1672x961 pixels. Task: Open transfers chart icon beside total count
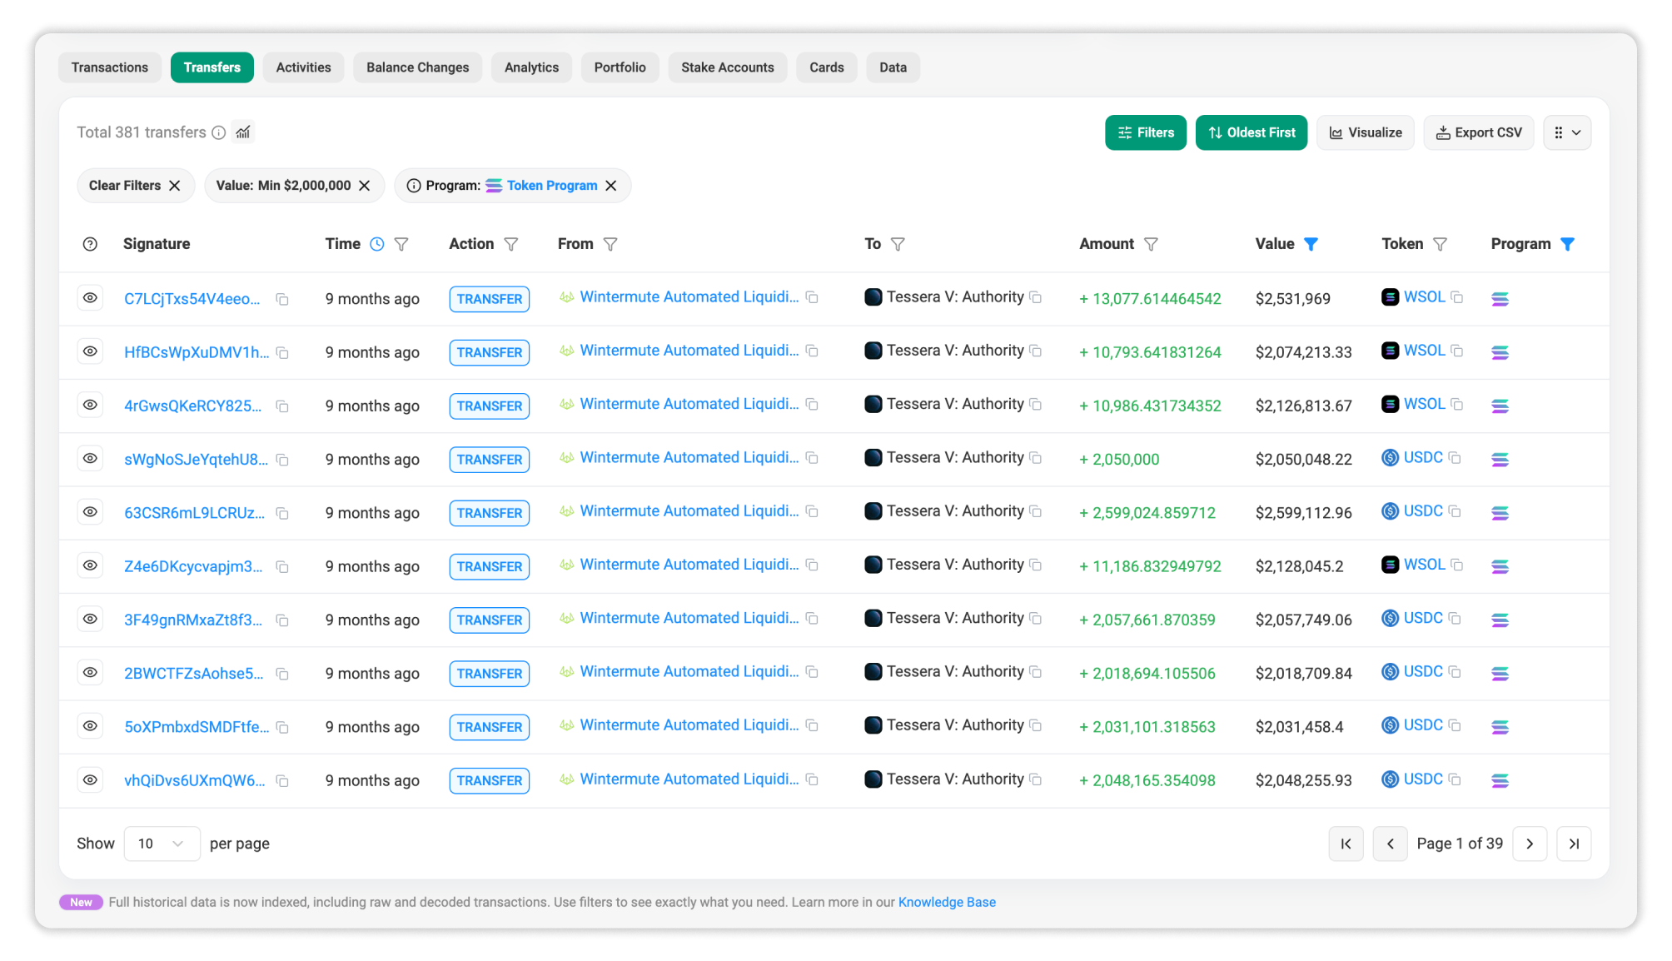243,132
